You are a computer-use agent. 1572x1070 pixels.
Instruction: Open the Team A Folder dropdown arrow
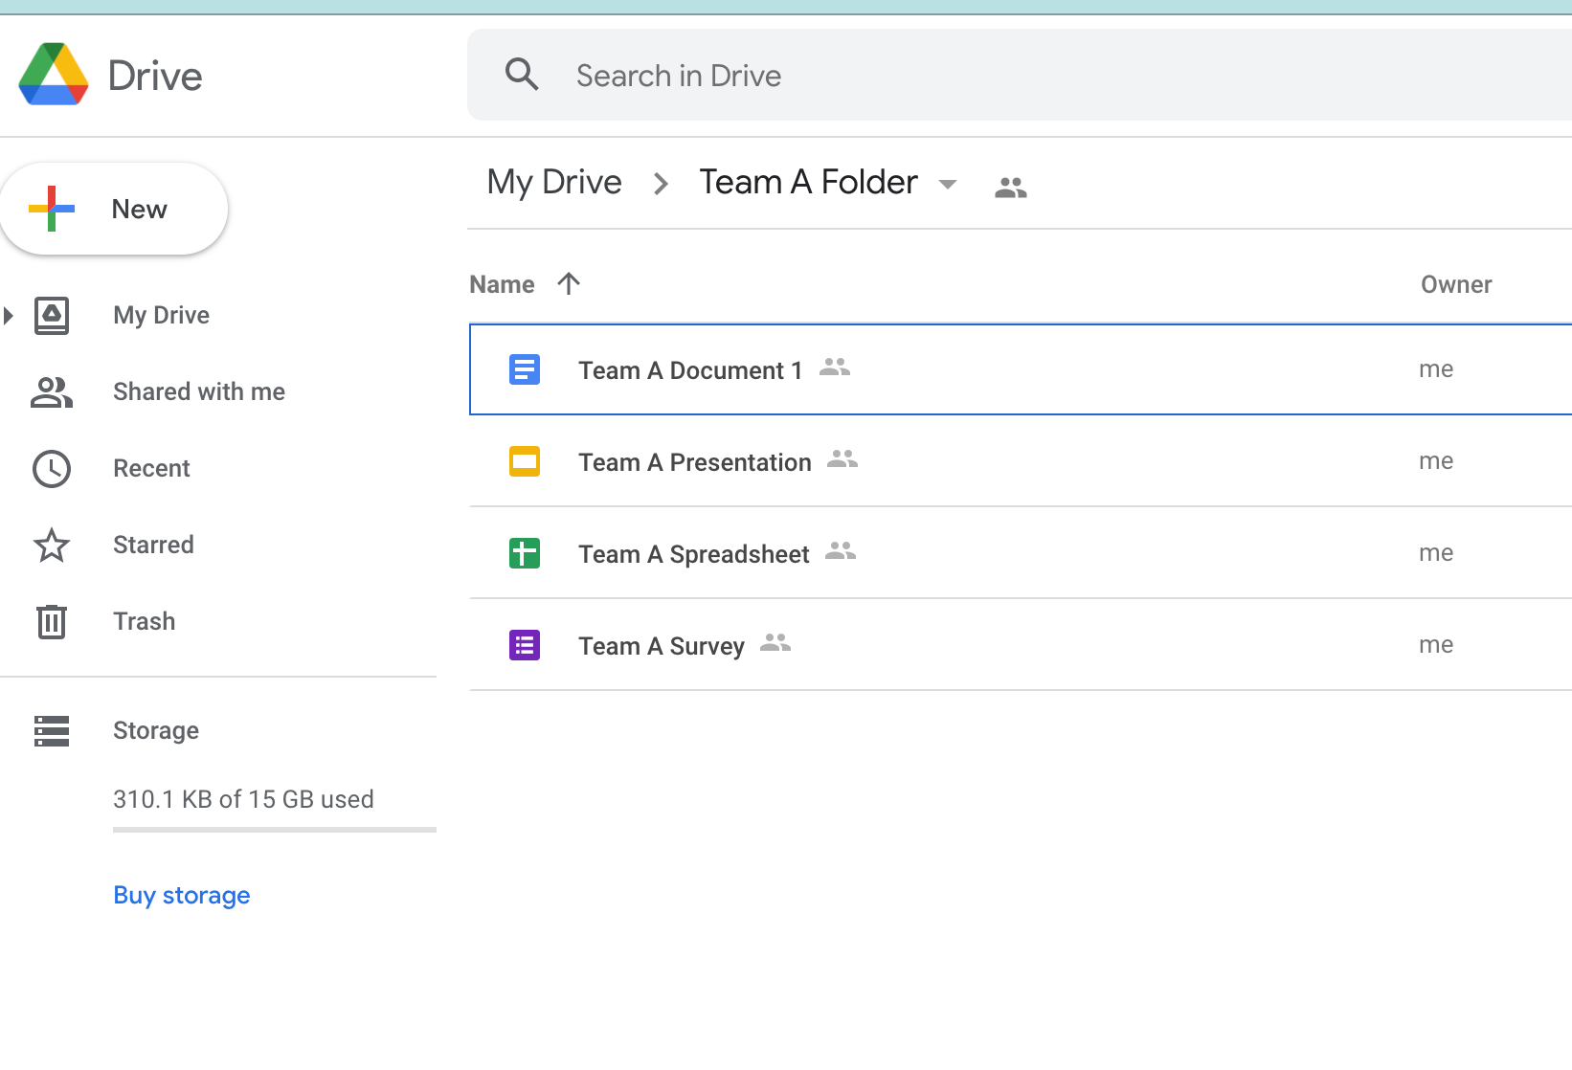948,184
